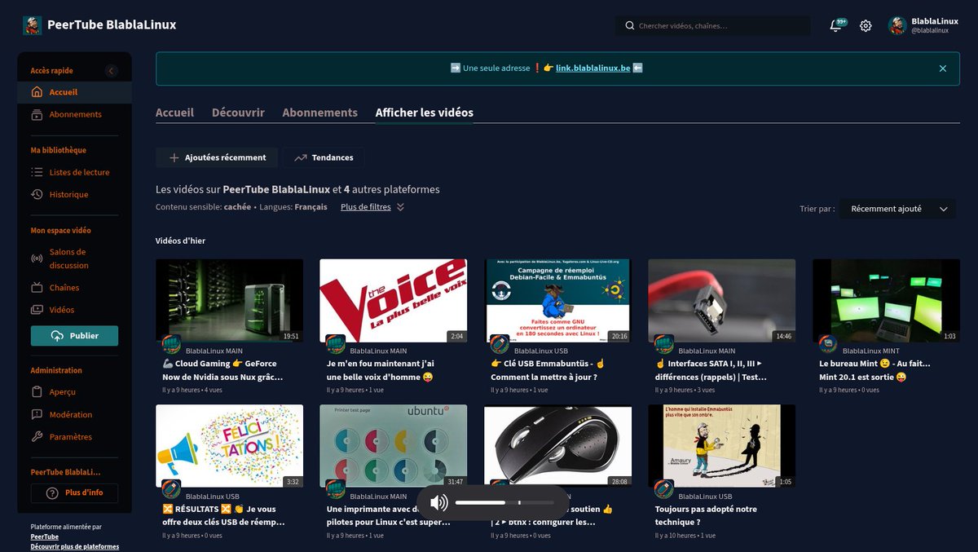The image size is (978, 552).
Task: Open the black mouse video thumbnail
Action: click(557, 446)
